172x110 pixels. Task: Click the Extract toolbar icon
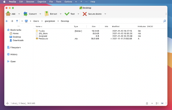pyautogui.click(x=47, y=14)
